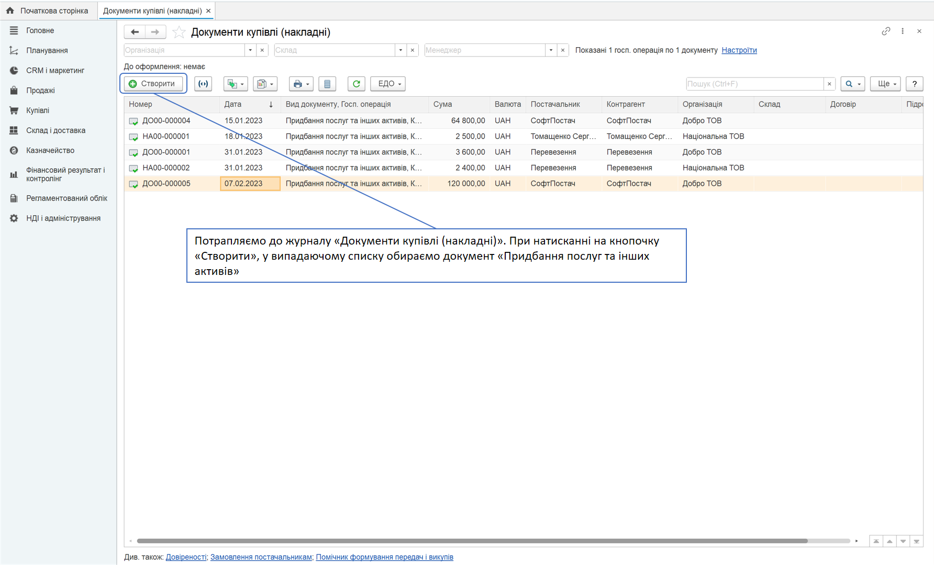
Task: Move down one row arrow button
Action: (x=903, y=541)
